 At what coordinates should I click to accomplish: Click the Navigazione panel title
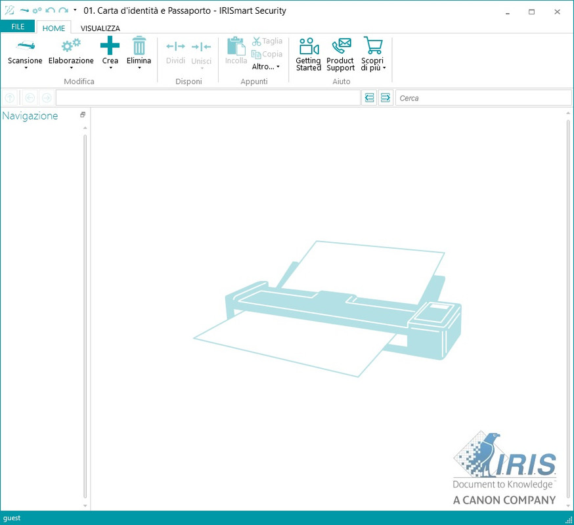[30, 115]
